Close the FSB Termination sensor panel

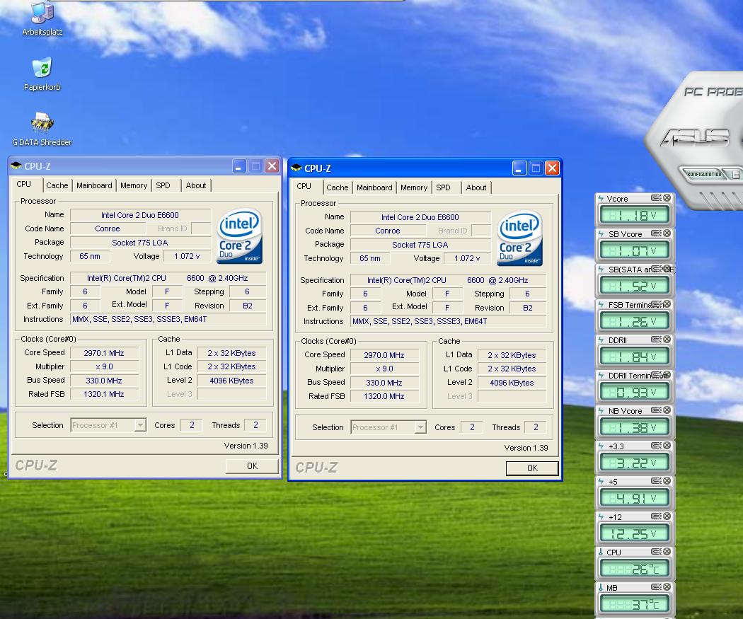[x=667, y=304]
